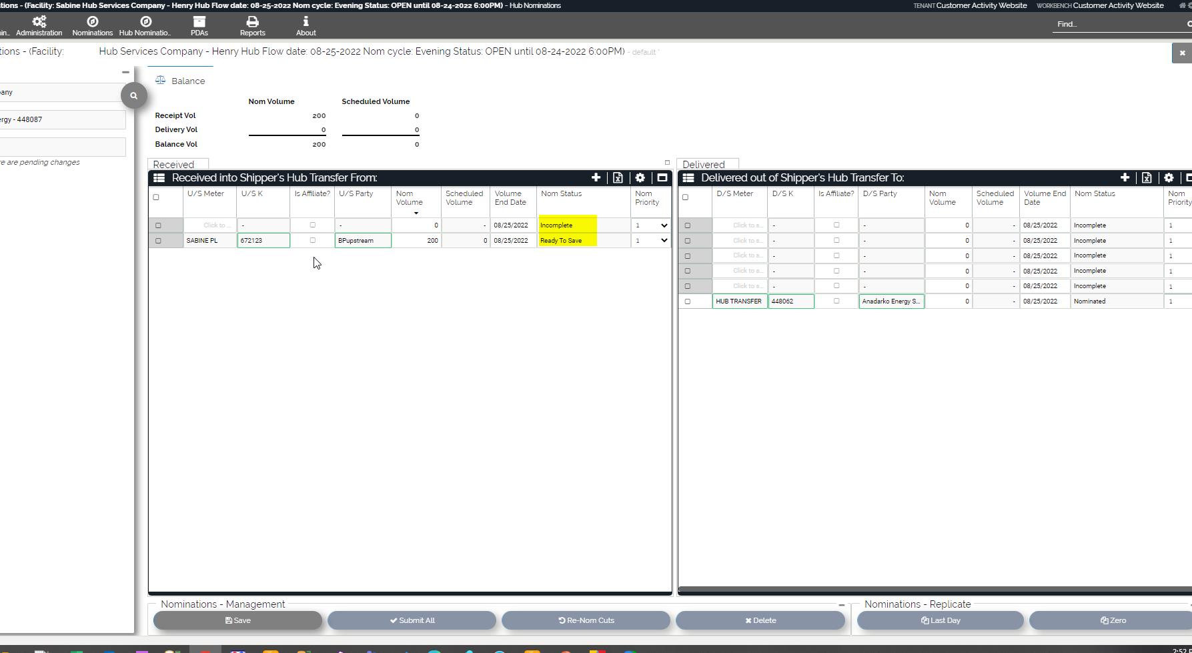The image size is (1192, 653).
Task: Open Delivered grid settings gear
Action: pyautogui.click(x=1169, y=177)
